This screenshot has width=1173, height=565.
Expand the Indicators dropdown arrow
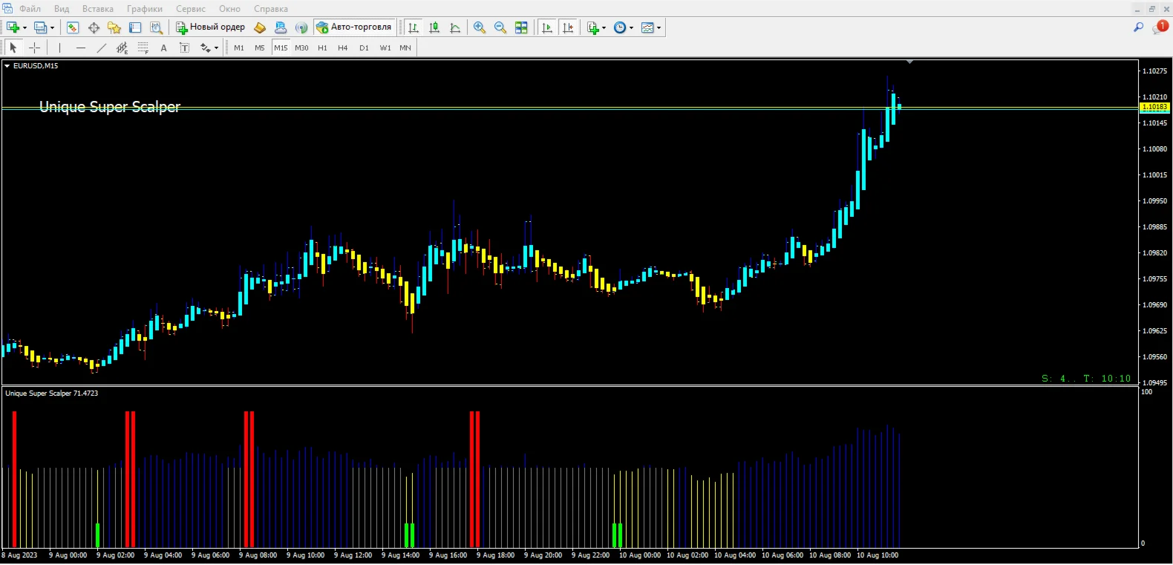pos(604,28)
